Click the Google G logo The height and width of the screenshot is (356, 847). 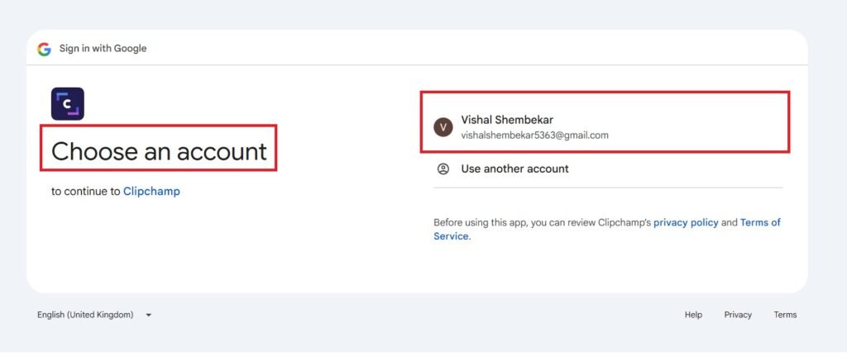point(44,49)
